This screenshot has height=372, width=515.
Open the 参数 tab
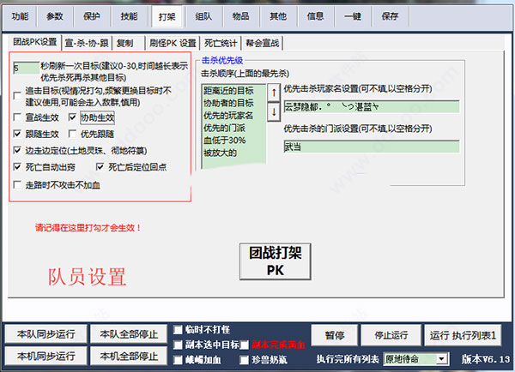pyautogui.click(x=55, y=16)
